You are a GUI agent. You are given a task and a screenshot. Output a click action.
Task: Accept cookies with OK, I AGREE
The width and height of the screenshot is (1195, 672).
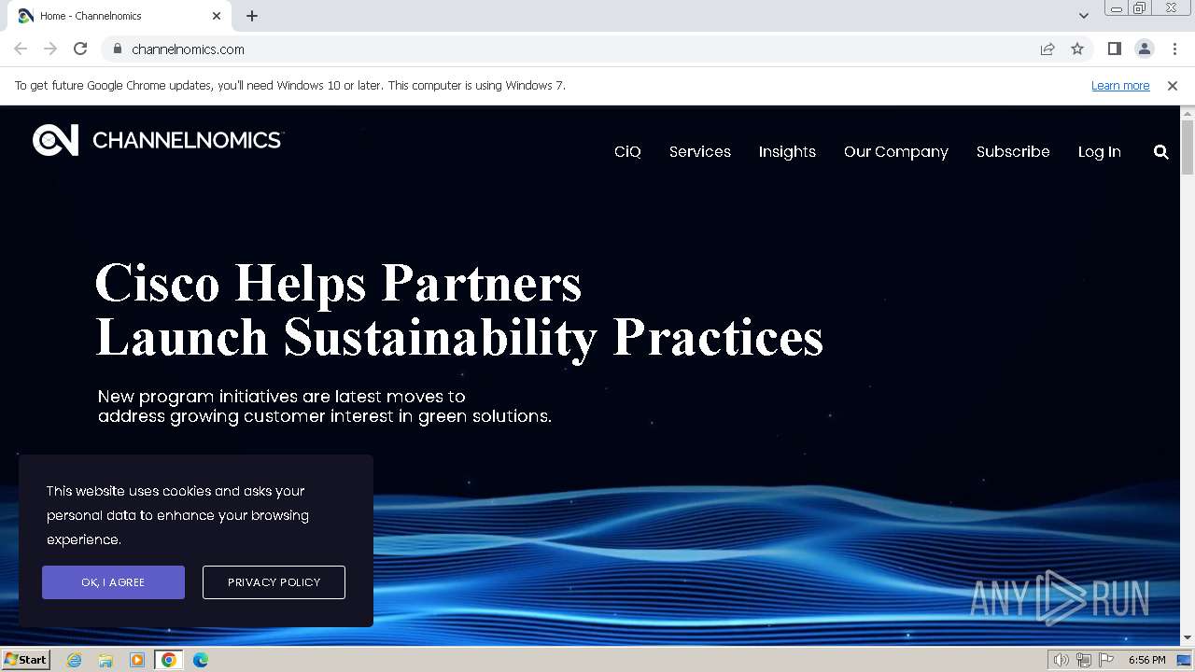pyautogui.click(x=113, y=582)
